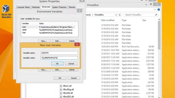175x98 pixels.
Task: Sort by Type column header
Action: click(x=124, y=20)
